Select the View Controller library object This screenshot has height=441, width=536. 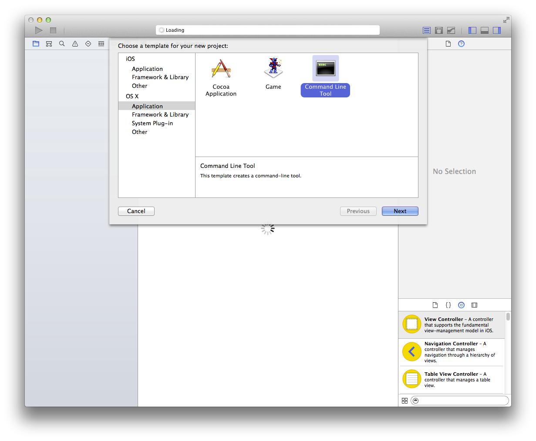pos(452,325)
